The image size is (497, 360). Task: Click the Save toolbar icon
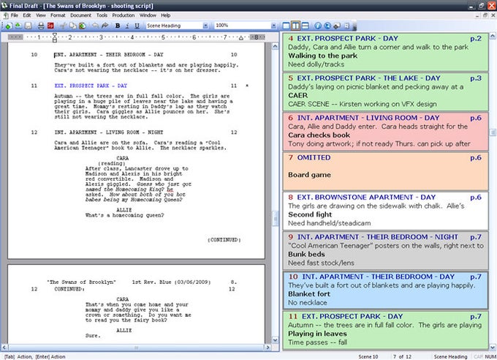(x=29, y=26)
